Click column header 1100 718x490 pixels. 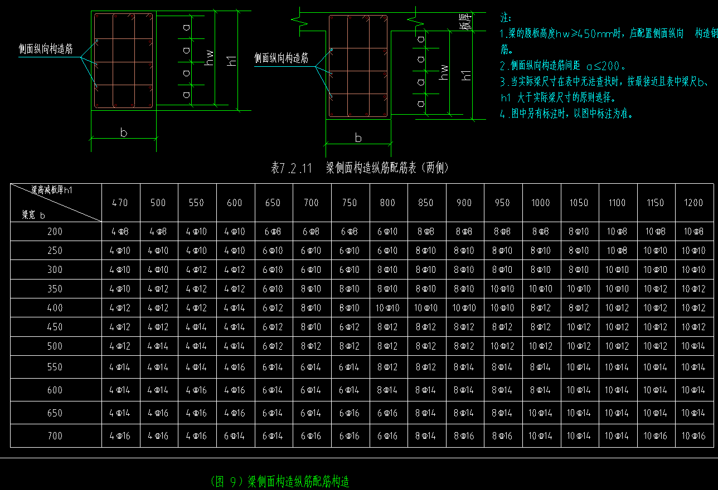(617, 203)
